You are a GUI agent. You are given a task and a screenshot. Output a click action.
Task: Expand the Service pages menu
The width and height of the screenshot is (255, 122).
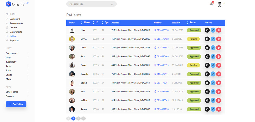28,92
